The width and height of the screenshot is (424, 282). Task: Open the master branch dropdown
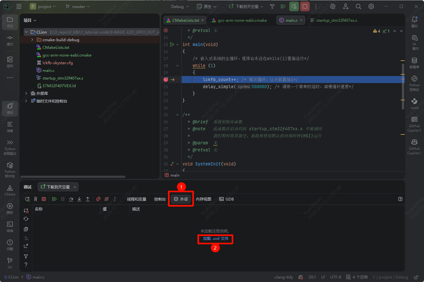click(x=77, y=6)
